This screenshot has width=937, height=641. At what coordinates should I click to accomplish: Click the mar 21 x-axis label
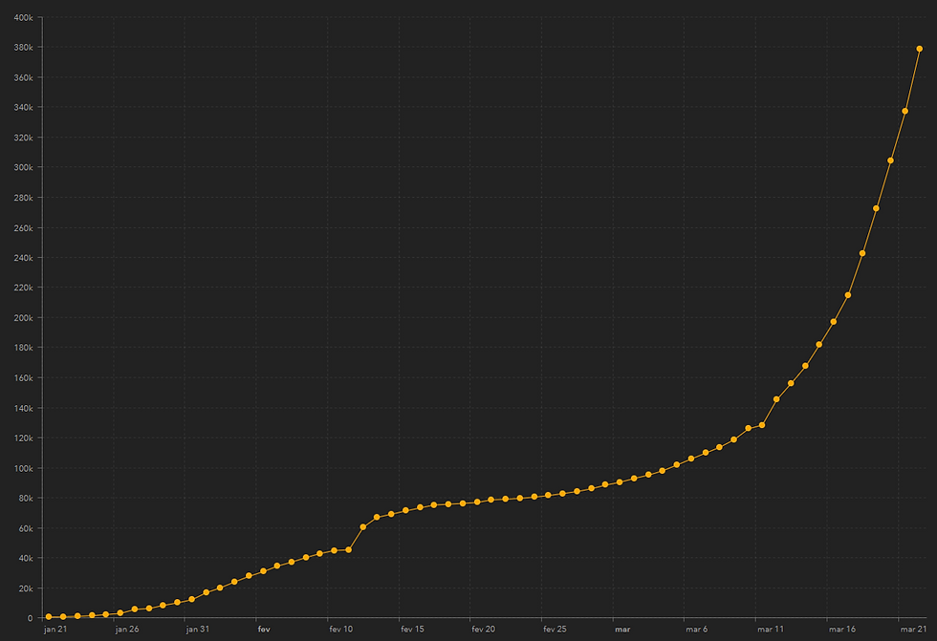pyautogui.click(x=914, y=630)
